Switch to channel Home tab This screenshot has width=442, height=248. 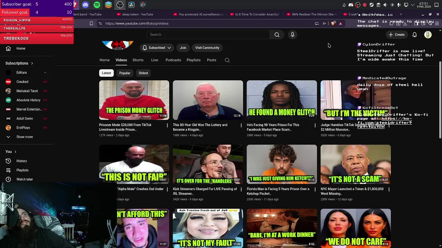tap(105, 60)
